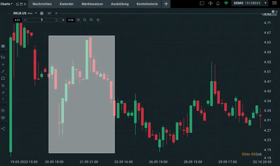The height and width of the screenshot is (166, 280).
Task: Open the Kontohistorie tab
Action: (x=147, y=4)
